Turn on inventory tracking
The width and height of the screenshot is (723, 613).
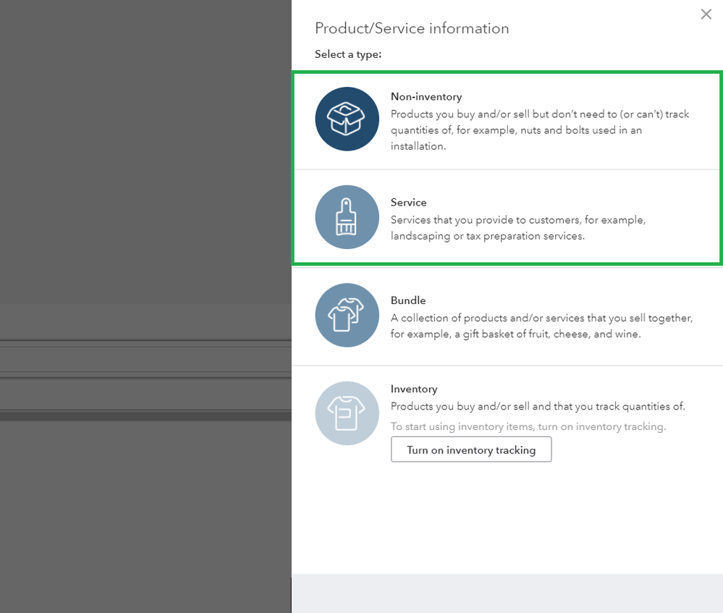click(471, 449)
